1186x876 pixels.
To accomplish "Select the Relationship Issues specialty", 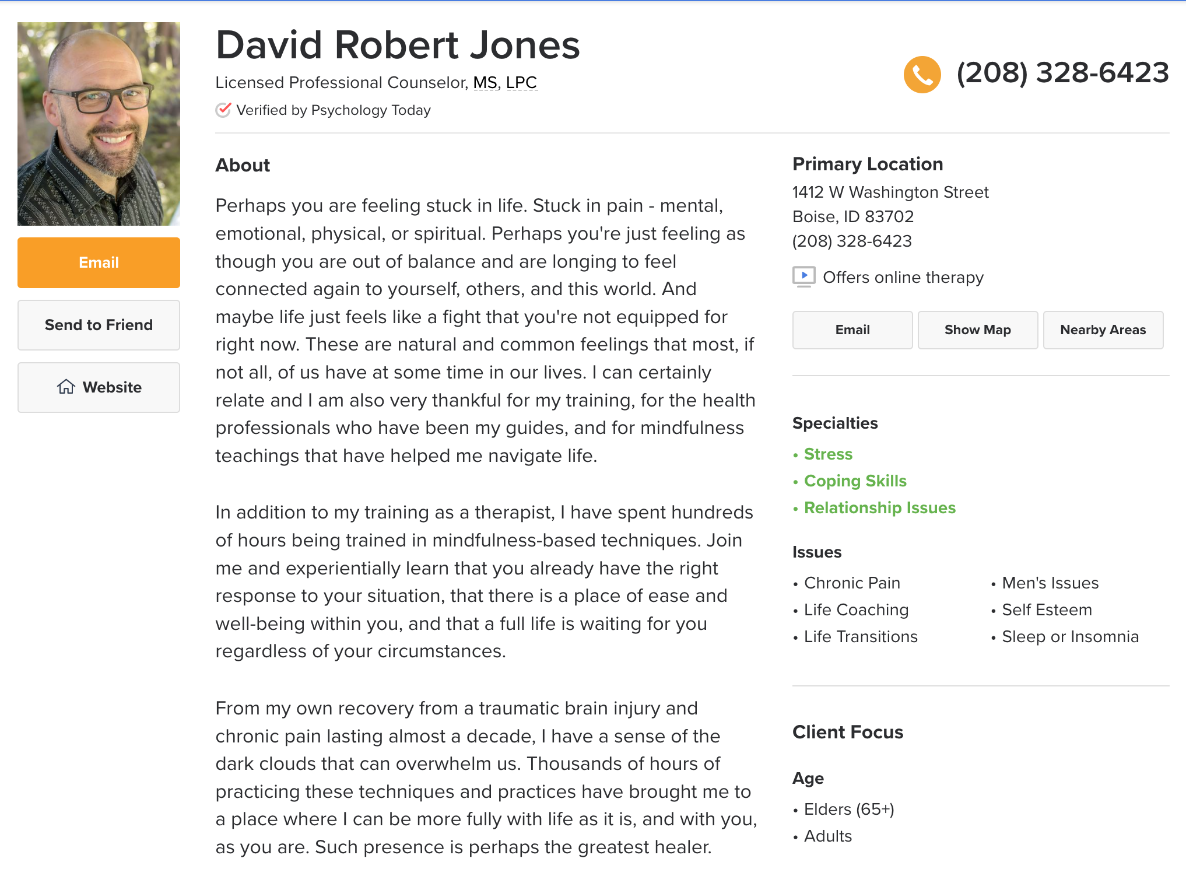I will pyautogui.click(x=880, y=507).
